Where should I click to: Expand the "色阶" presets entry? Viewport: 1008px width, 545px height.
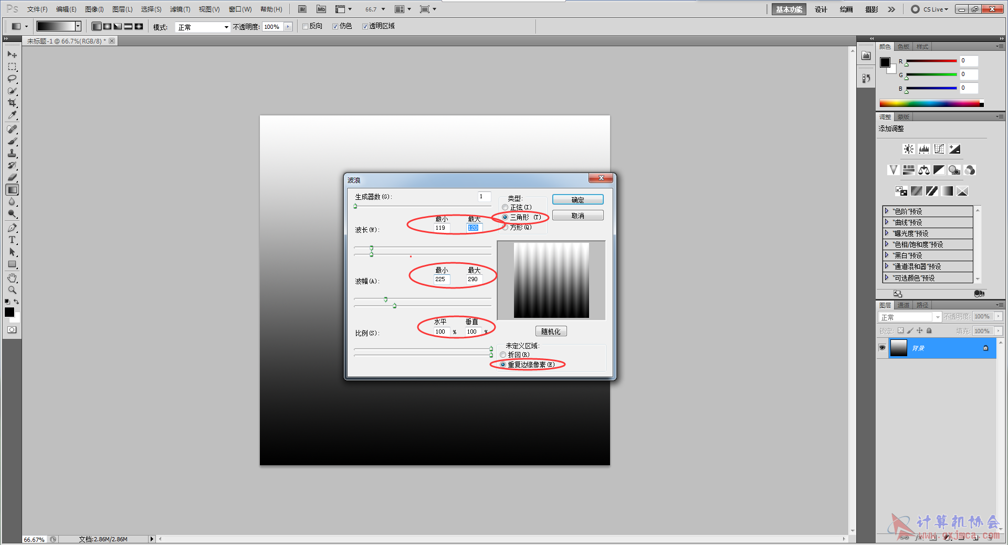pos(887,211)
